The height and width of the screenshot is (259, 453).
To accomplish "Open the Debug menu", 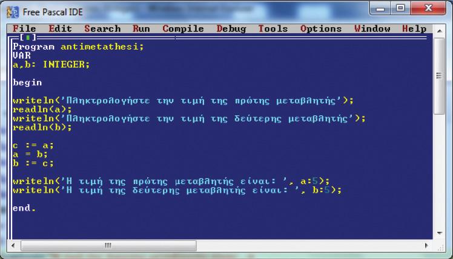I will 231,29.
